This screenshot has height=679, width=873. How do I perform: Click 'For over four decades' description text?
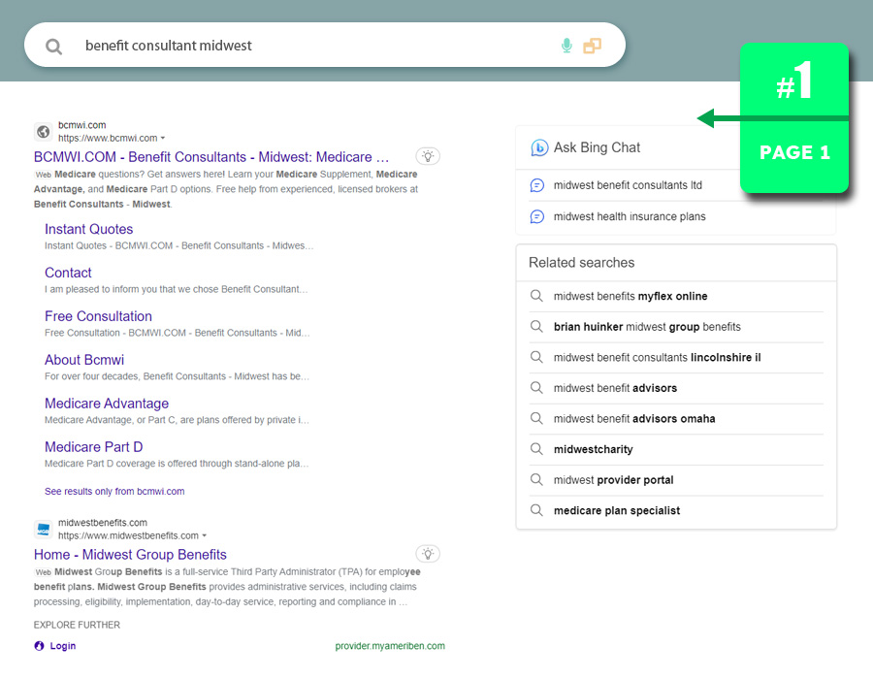tap(177, 376)
